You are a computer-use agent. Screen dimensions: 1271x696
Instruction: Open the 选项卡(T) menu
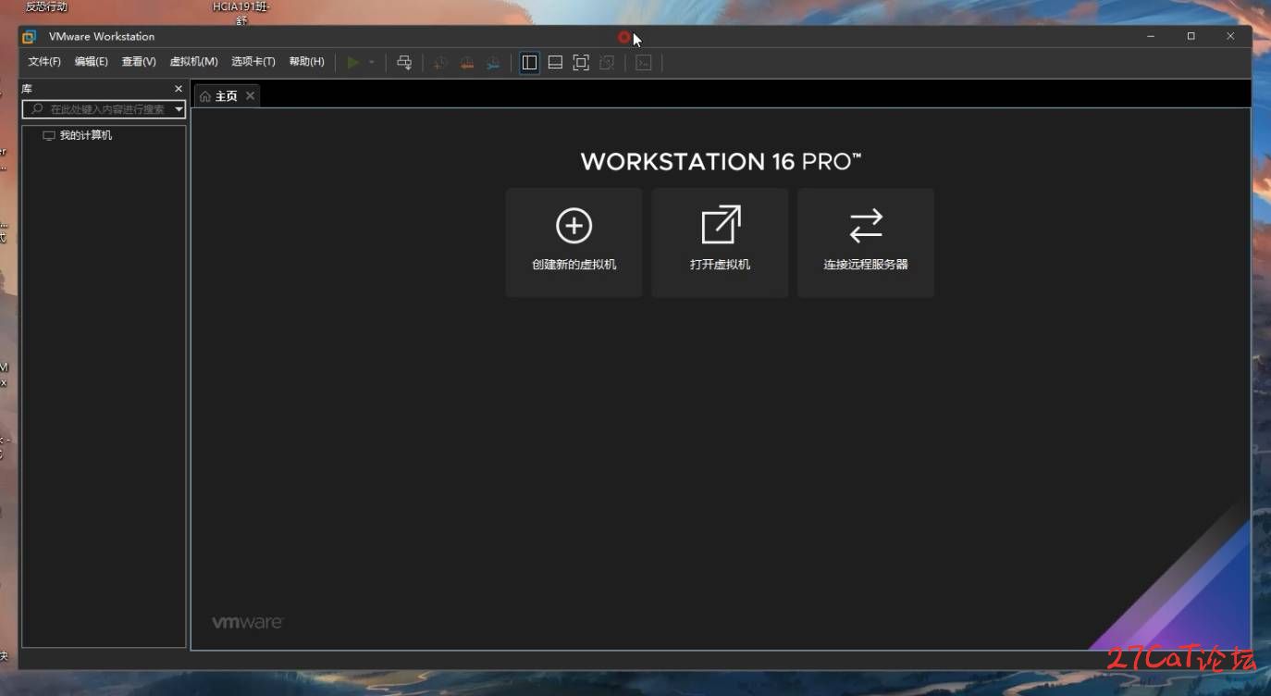[253, 62]
